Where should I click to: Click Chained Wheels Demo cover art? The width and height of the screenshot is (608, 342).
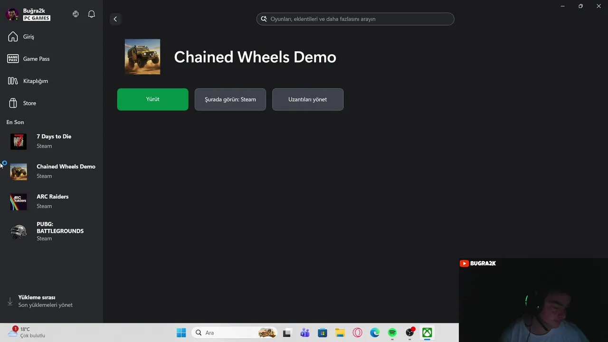click(142, 57)
